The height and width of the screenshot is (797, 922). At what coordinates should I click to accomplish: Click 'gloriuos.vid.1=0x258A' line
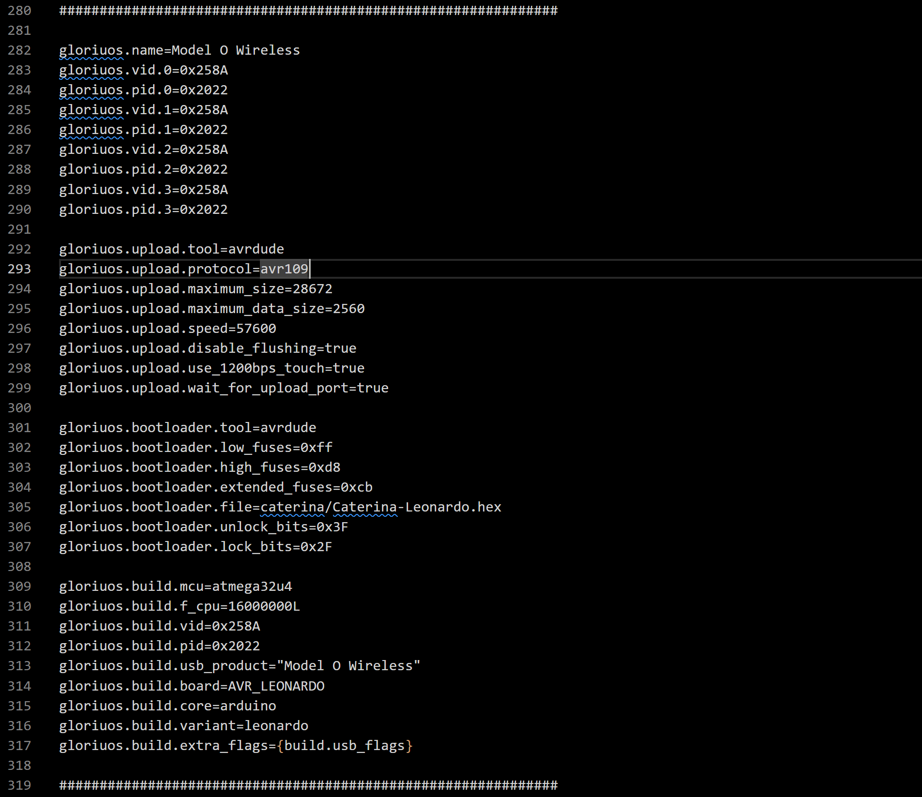click(143, 110)
